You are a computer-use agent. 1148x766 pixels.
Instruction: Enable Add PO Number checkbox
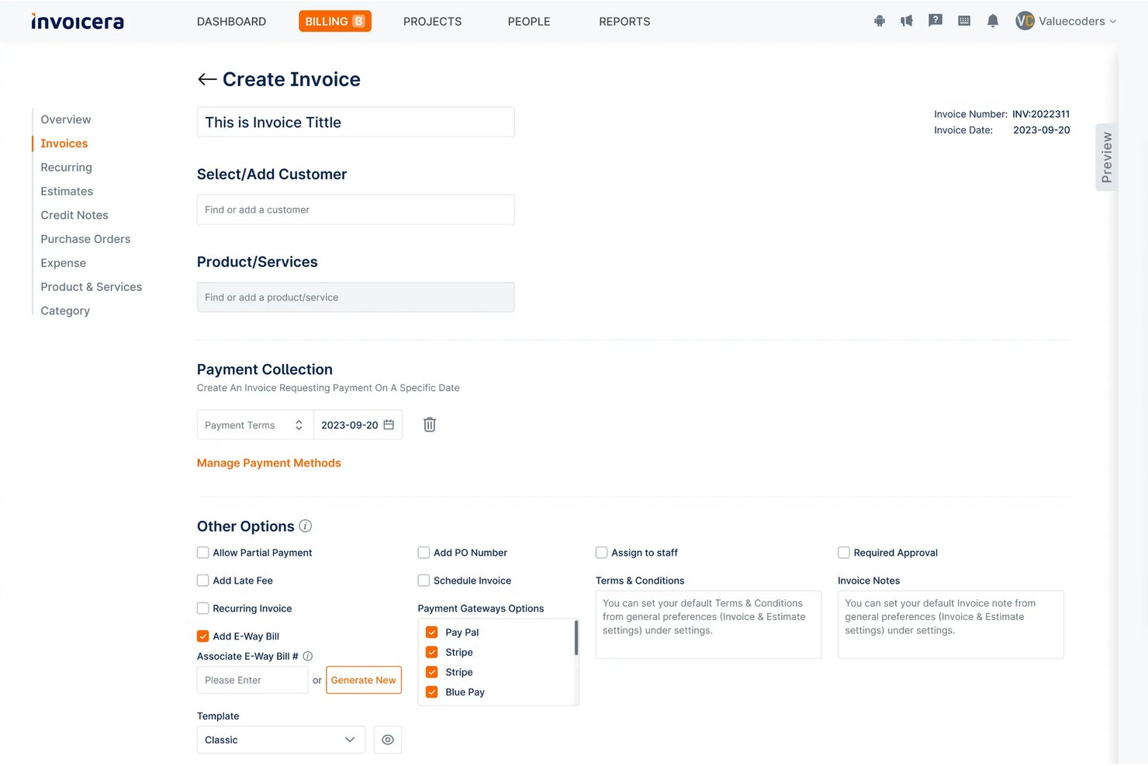coord(424,553)
